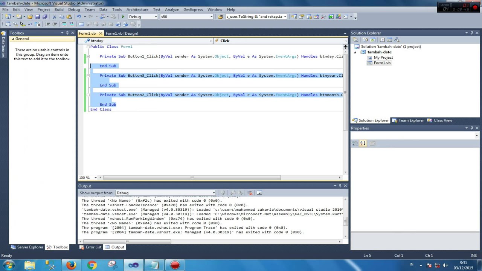
Task: Click the Output window horizontal scrollbar
Action: [127, 242]
